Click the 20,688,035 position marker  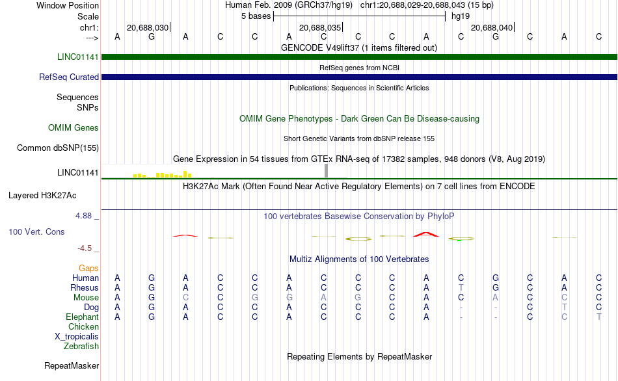coord(320,27)
